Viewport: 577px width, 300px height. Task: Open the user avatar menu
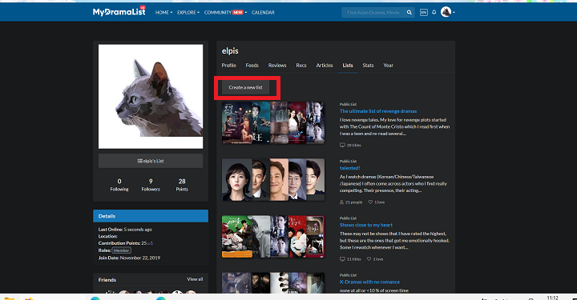pyautogui.click(x=447, y=12)
